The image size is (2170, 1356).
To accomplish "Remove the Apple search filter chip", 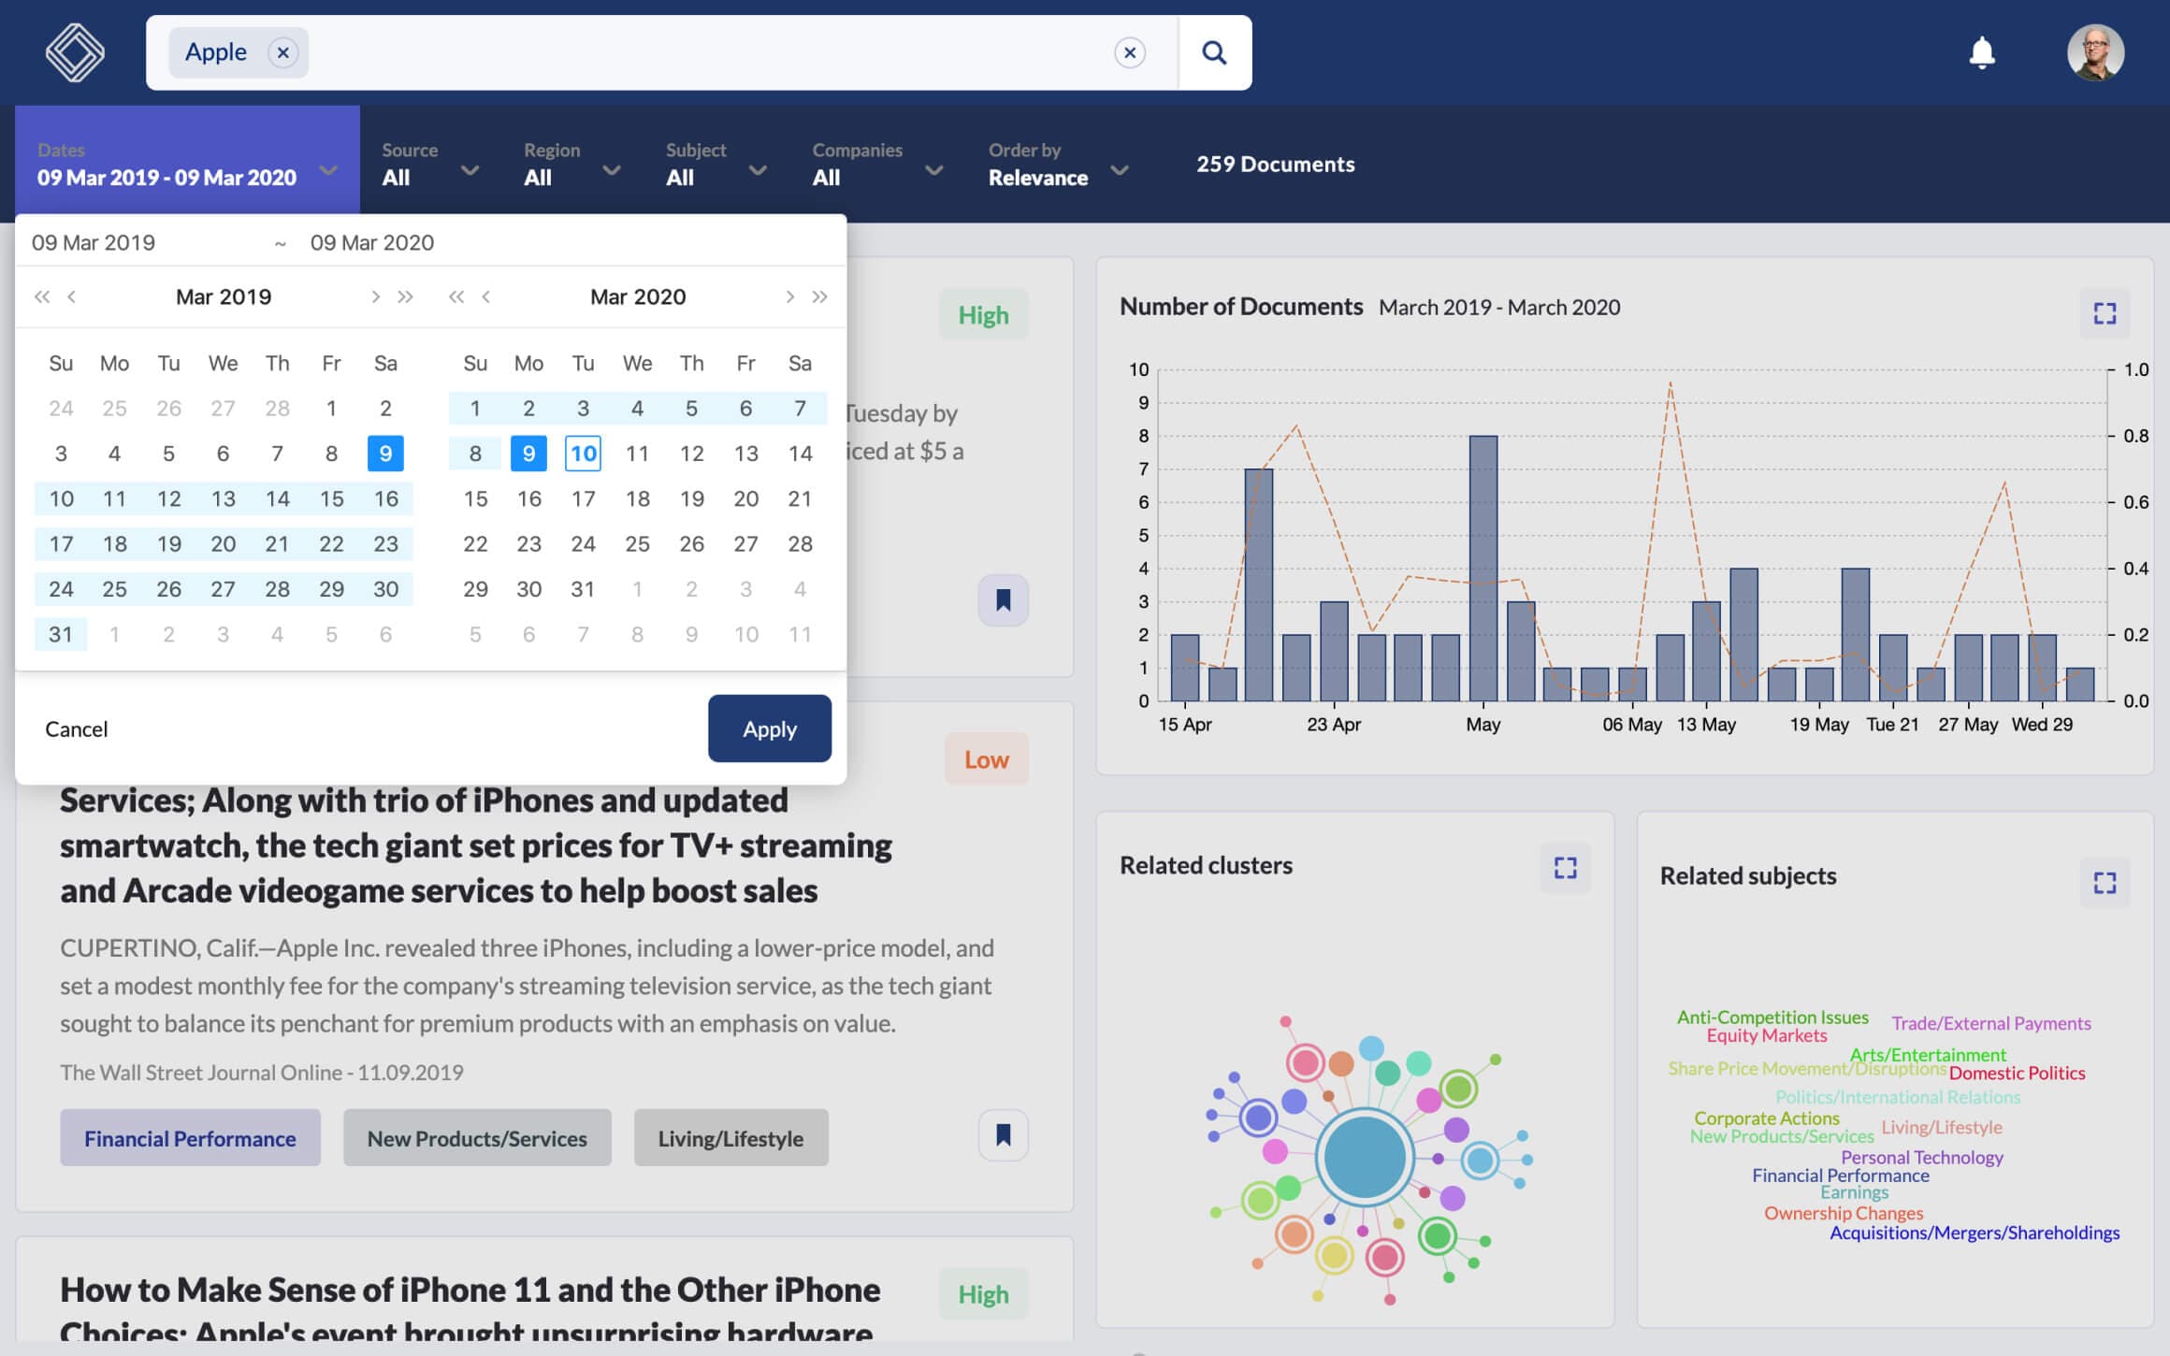I will point(283,52).
